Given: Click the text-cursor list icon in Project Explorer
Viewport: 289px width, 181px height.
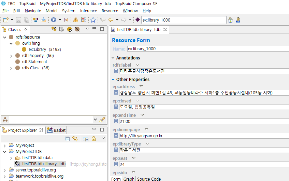Looking at the screenshot, I should point(86,139).
